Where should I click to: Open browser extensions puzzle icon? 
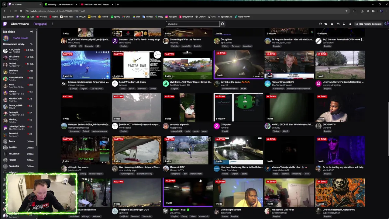click(354, 11)
